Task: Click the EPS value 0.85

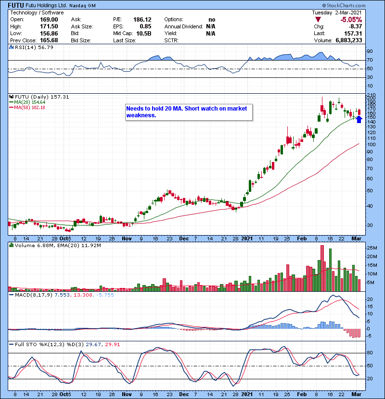Action: point(145,26)
